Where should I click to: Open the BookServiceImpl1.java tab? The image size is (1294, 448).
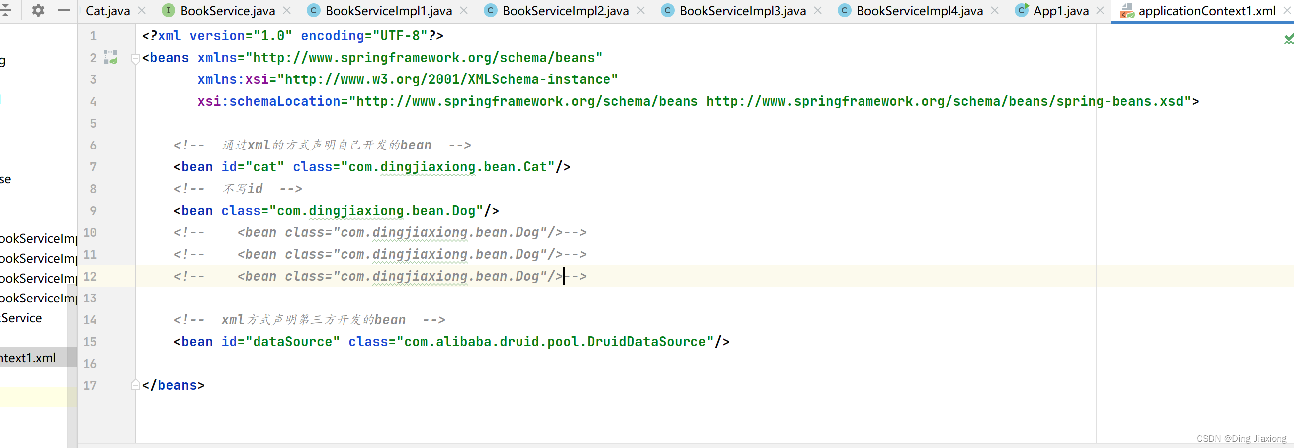pyautogui.click(x=388, y=11)
